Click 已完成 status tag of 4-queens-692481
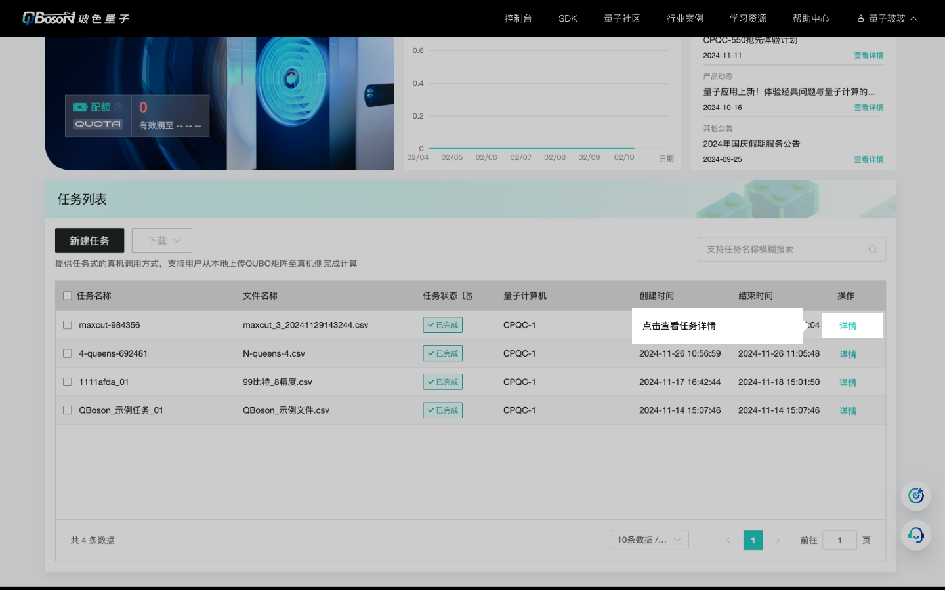945x590 pixels. (x=442, y=353)
